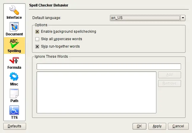Uncheck Skip run-together words
The width and height of the screenshot is (192, 133).
(37, 46)
